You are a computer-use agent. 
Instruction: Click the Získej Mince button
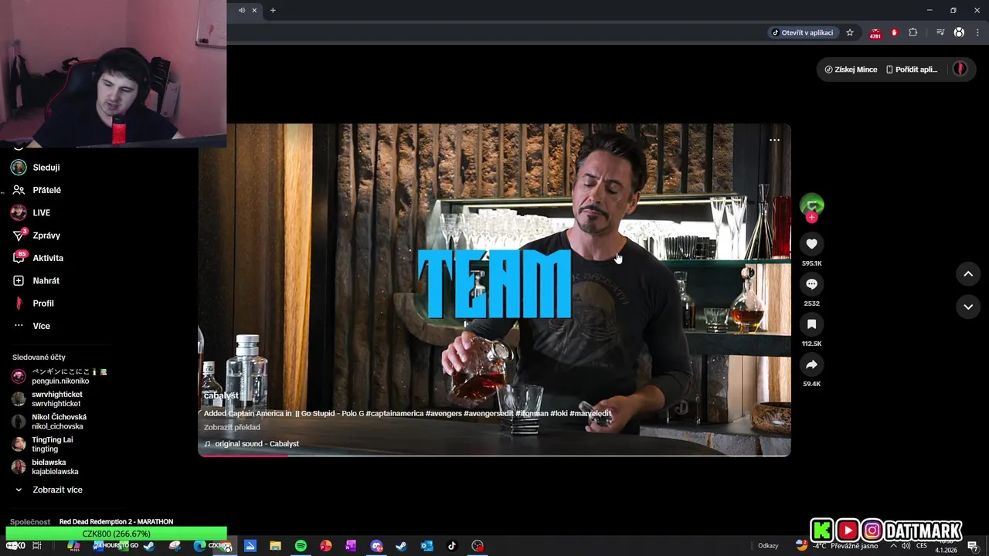(851, 69)
